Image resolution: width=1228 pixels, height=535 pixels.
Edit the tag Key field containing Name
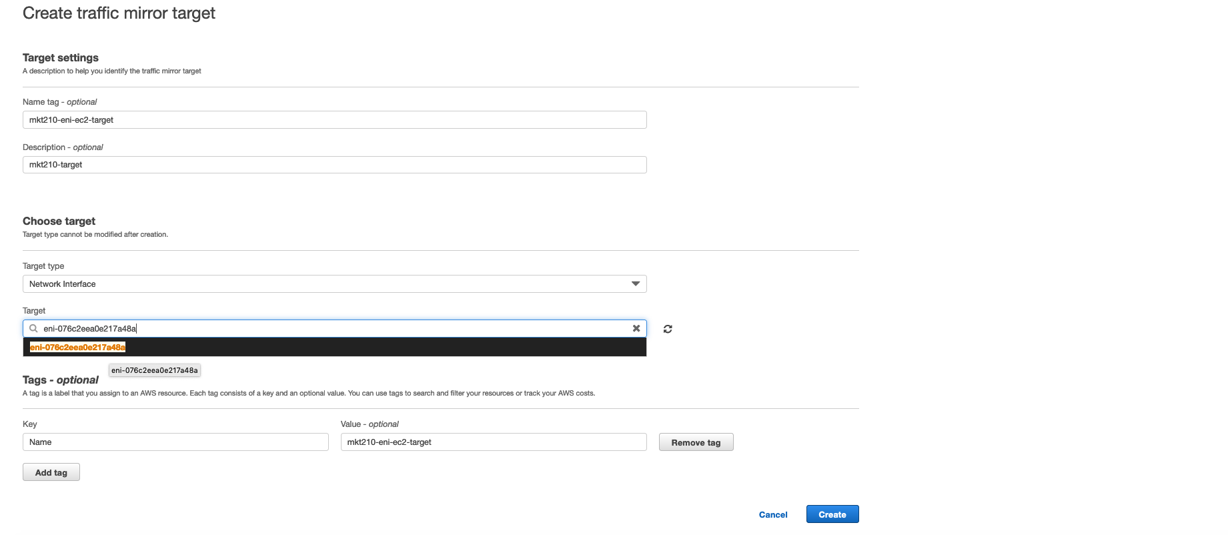click(175, 442)
